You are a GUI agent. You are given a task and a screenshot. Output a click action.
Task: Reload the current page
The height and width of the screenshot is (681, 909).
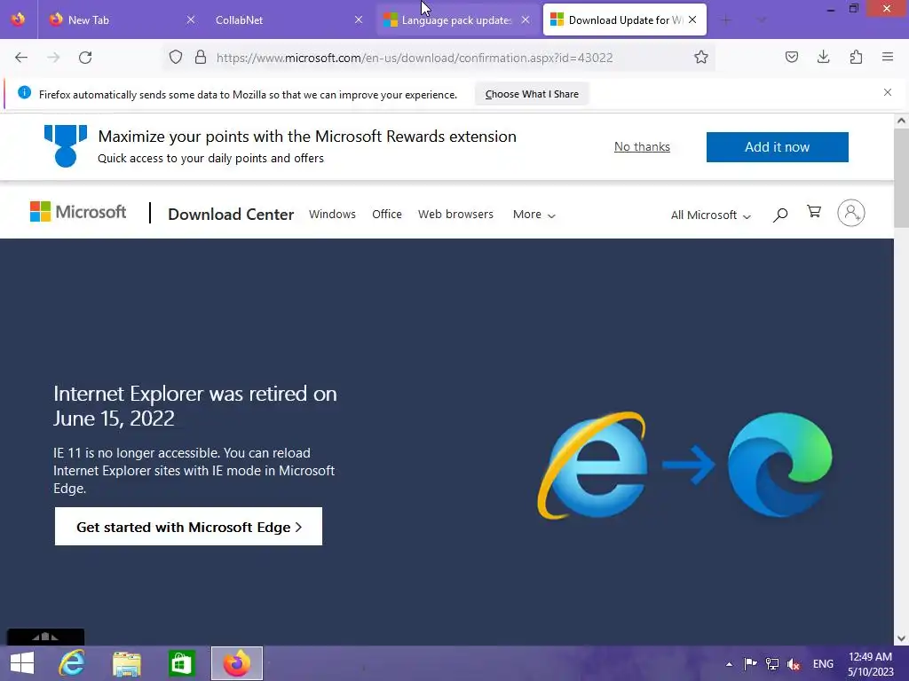85,58
